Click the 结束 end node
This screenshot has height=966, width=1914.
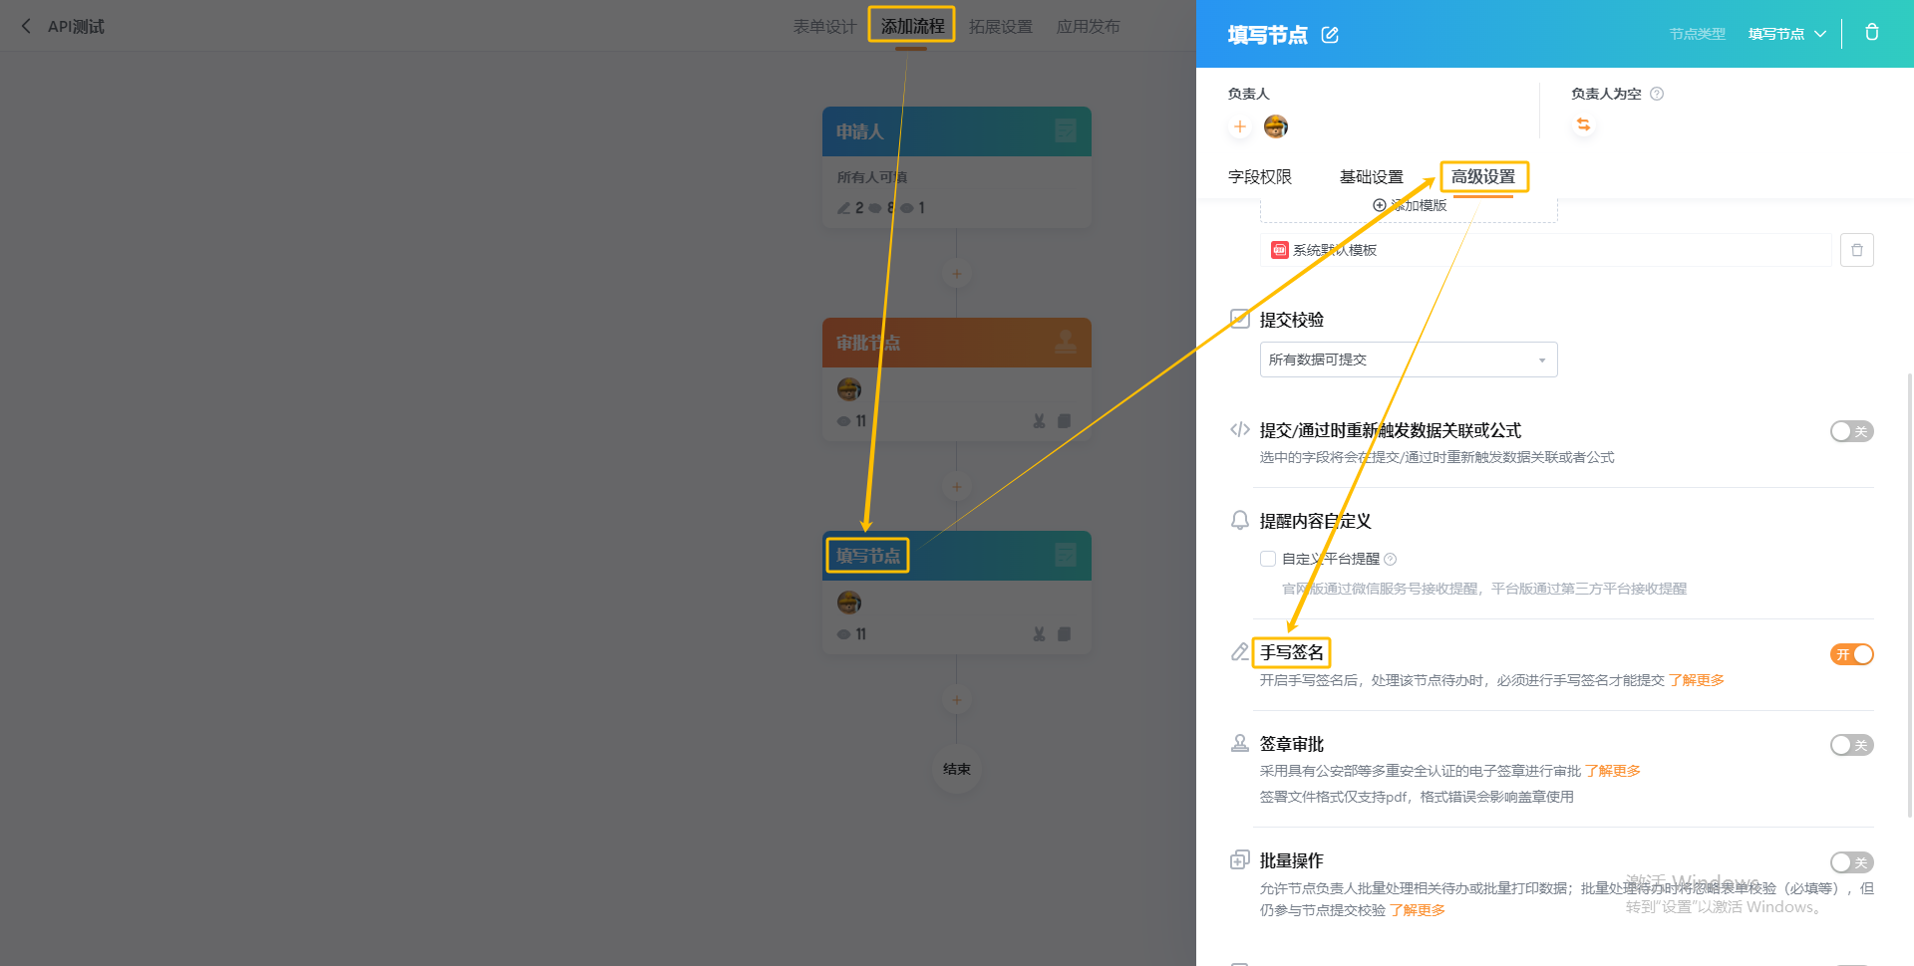coord(956,769)
